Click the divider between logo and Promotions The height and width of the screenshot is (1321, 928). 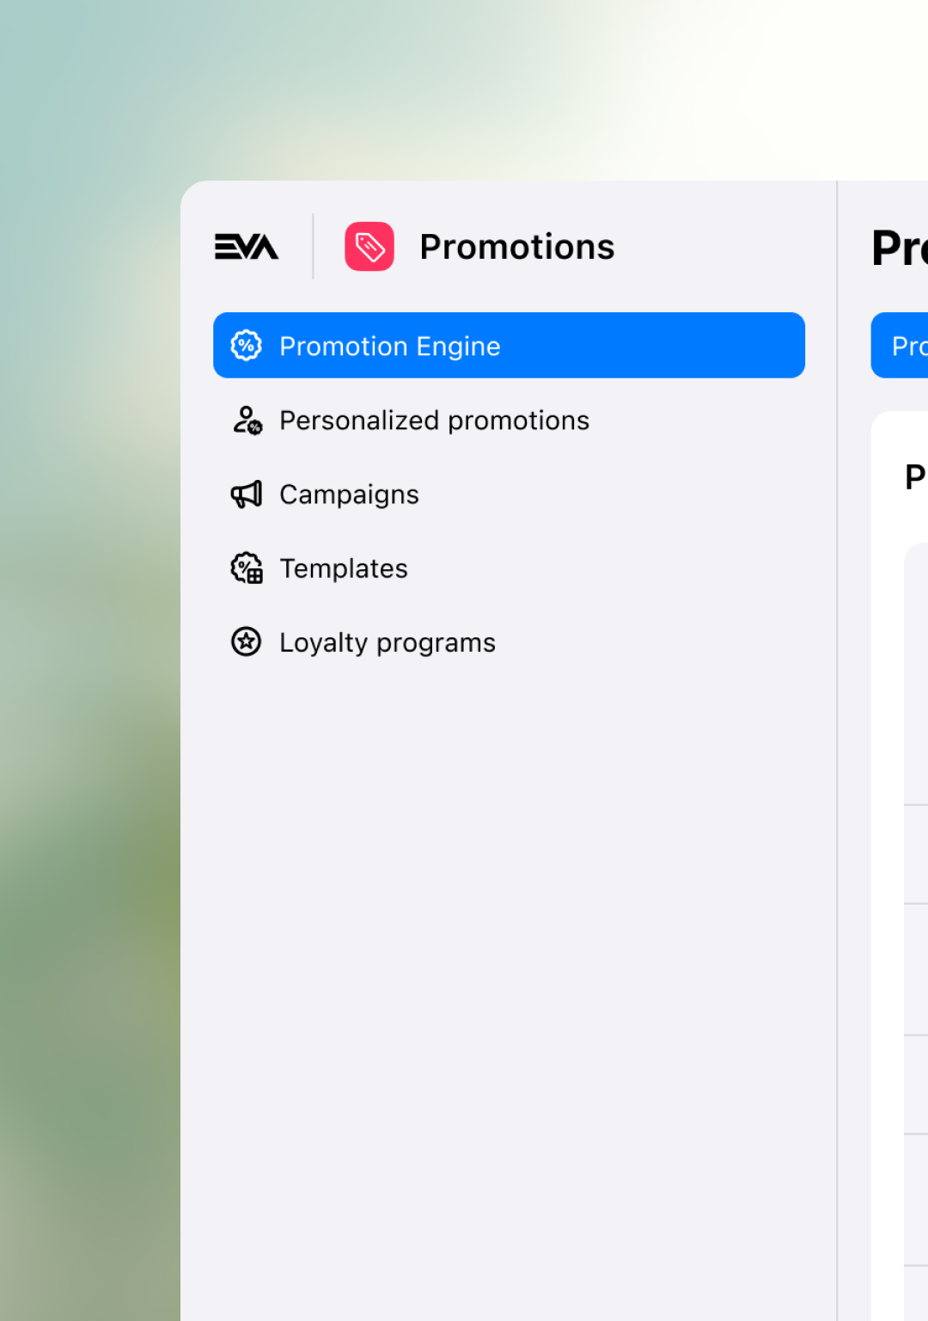click(313, 247)
